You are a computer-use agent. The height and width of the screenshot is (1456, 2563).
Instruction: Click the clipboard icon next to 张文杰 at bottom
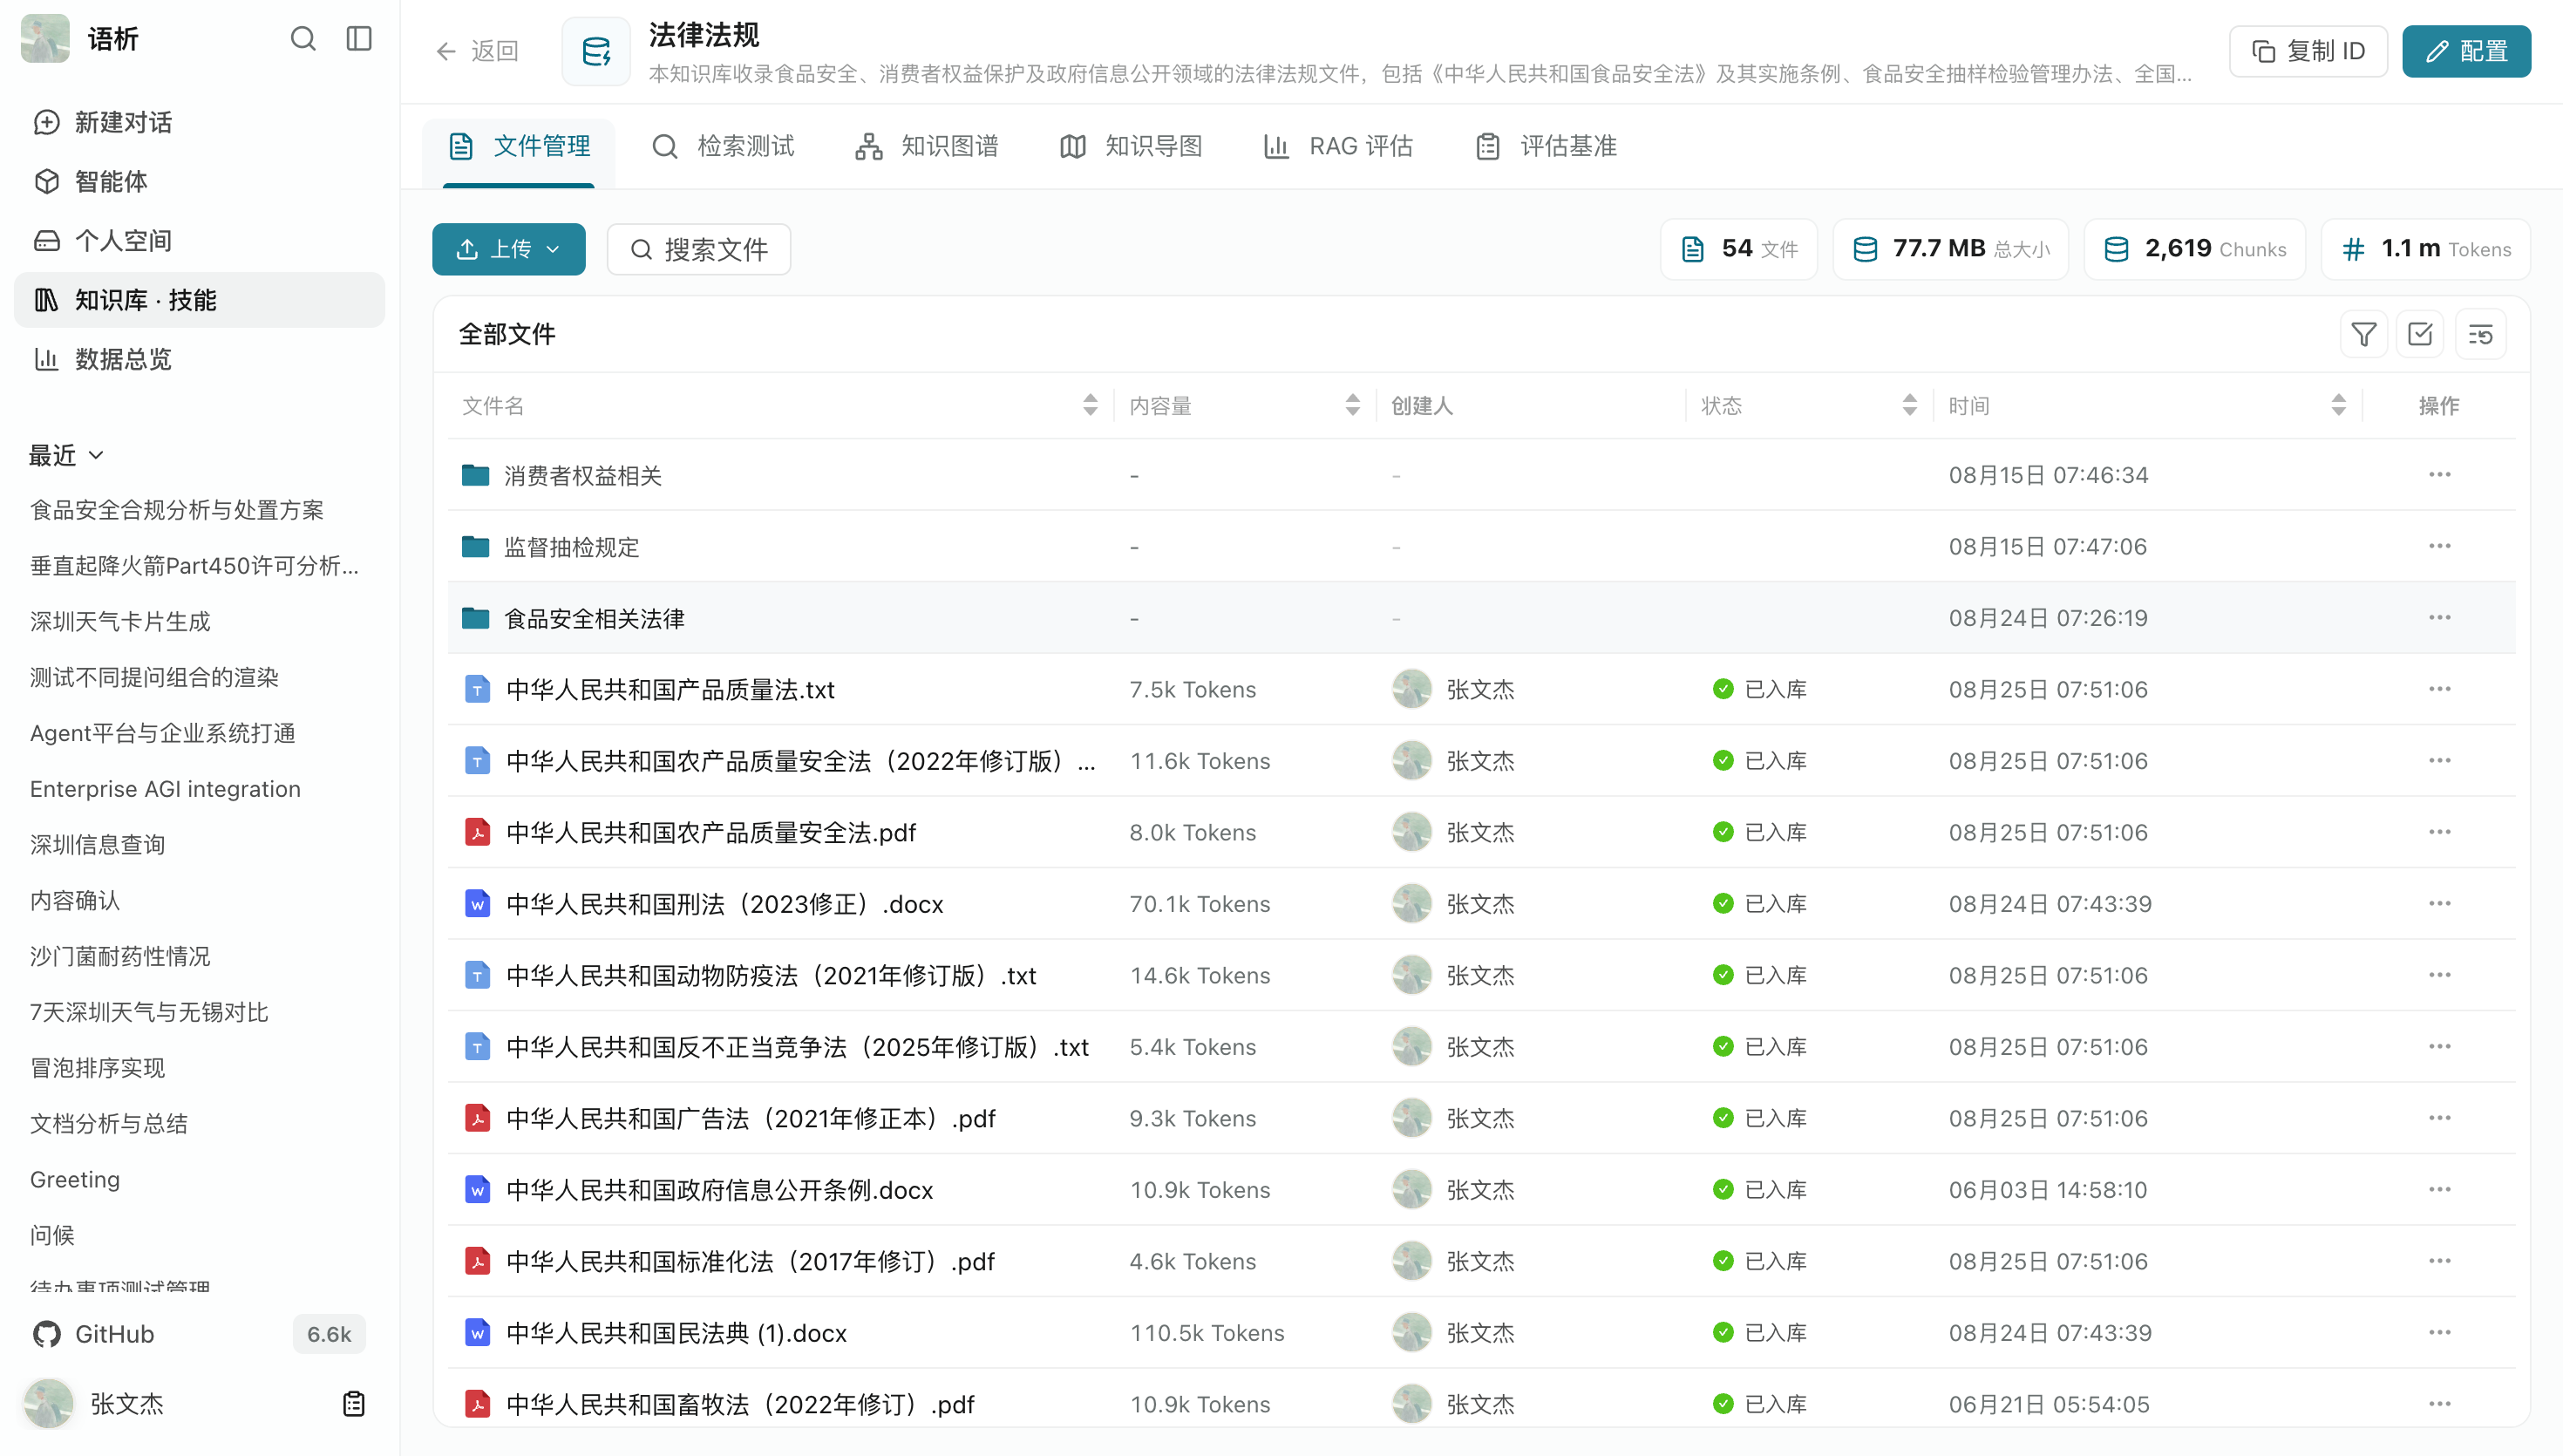pyautogui.click(x=354, y=1404)
